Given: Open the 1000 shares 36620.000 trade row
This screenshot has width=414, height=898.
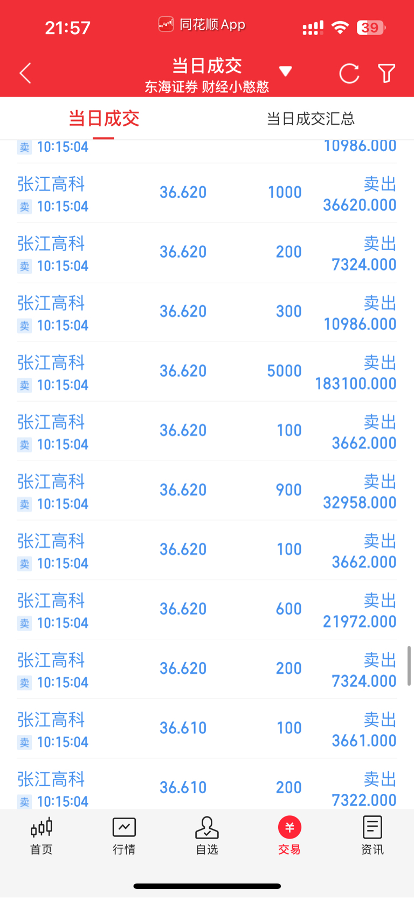Looking at the screenshot, I should (x=207, y=193).
